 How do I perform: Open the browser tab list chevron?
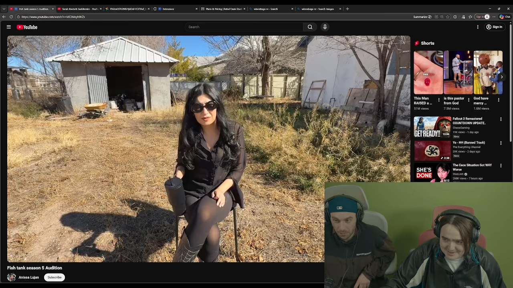4,9
